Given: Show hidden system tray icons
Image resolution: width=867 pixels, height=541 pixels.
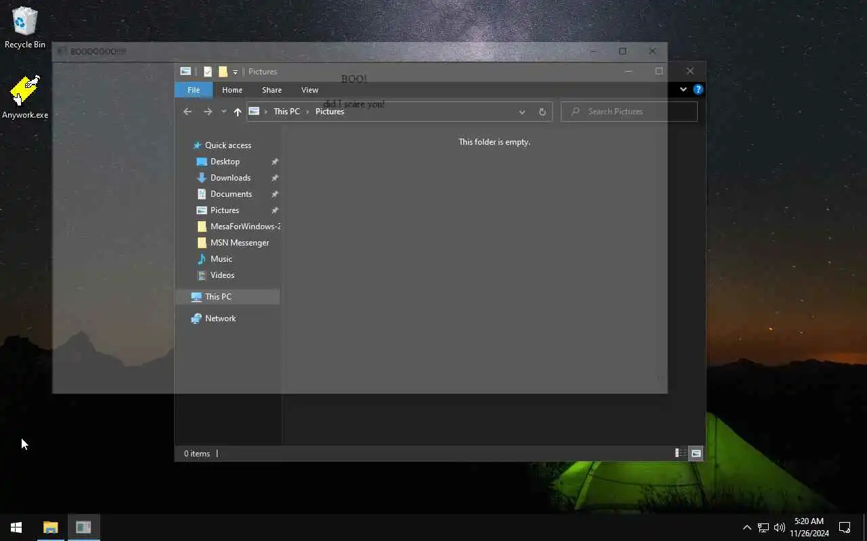Looking at the screenshot, I should pos(746,527).
